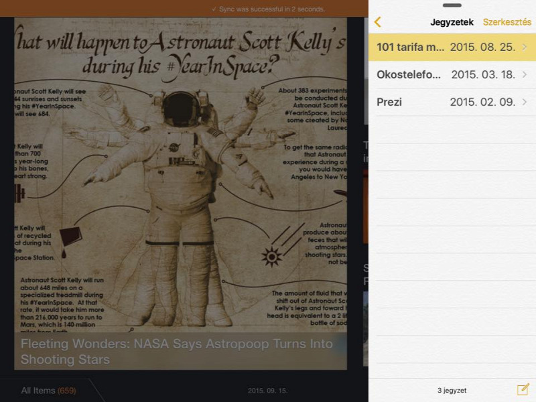Create a new note with the compose icon

click(x=523, y=389)
